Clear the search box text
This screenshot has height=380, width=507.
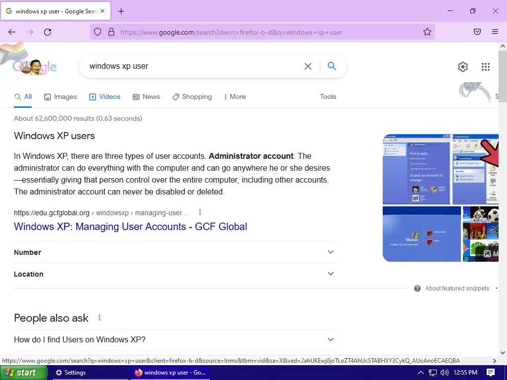point(308,66)
